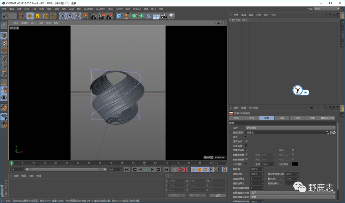Click the Undo arrow icon
Screen dimensions: 345x203
click(5, 16)
